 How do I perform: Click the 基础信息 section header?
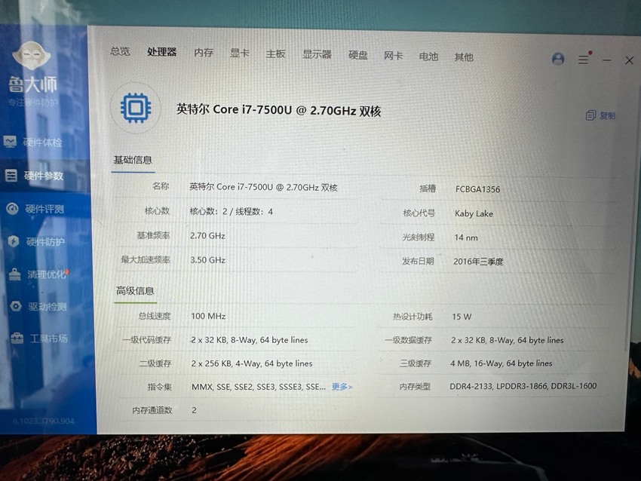pyautogui.click(x=133, y=160)
